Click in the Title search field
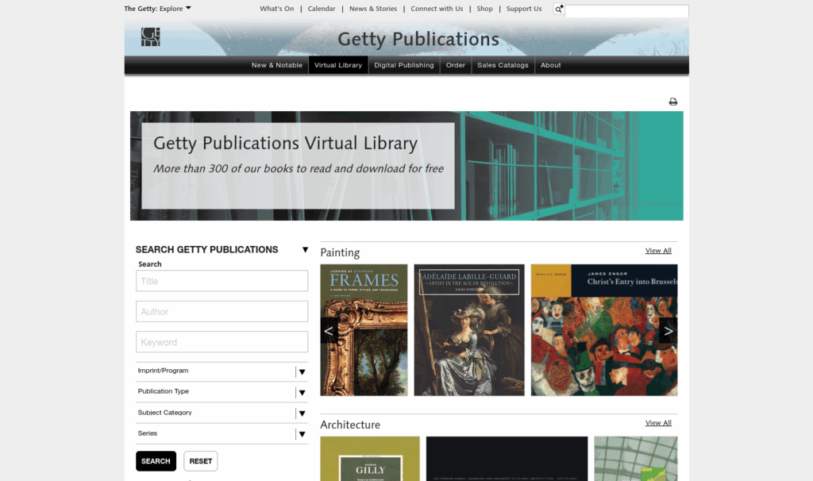The image size is (813, 481). point(222,281)
